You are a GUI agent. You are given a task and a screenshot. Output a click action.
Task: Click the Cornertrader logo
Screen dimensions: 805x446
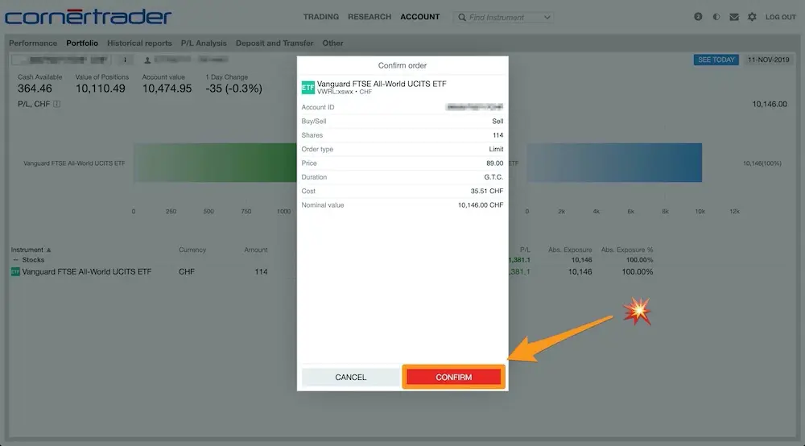coord(88,16)
